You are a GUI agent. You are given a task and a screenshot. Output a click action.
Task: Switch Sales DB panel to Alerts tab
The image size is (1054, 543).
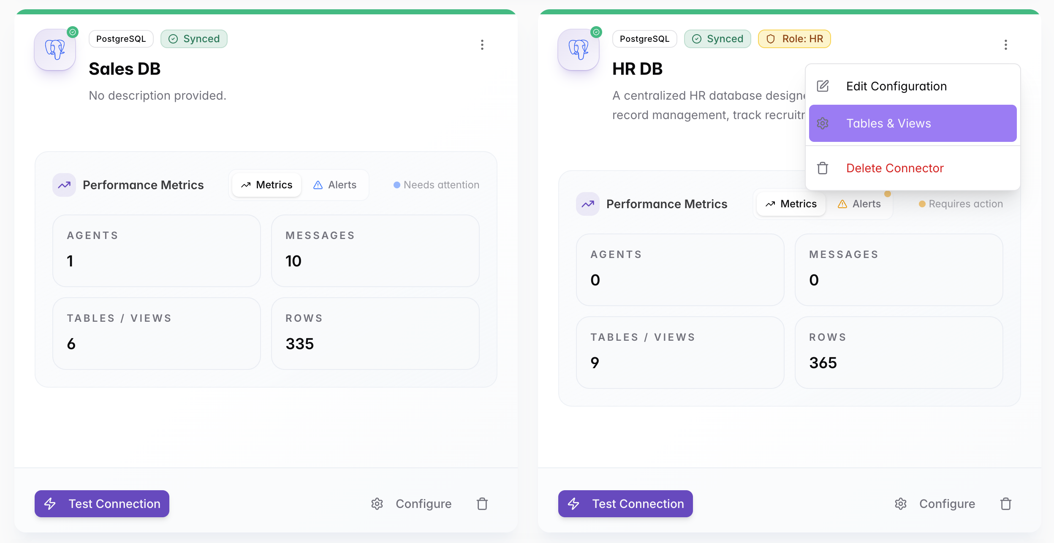pyautogui.click(x=335, y=185)
